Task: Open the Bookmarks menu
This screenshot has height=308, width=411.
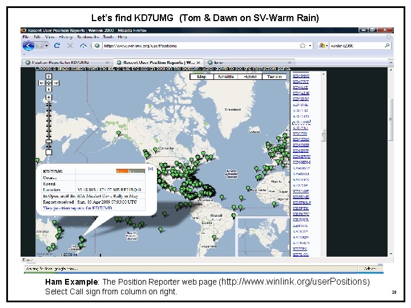Action: [x=87, y=37]
